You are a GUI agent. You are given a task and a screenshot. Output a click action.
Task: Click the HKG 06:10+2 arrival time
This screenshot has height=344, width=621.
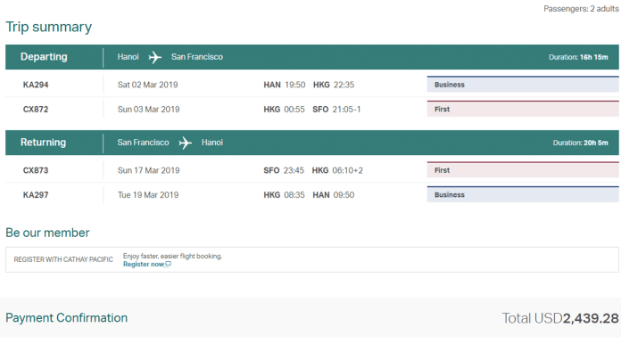337,170
